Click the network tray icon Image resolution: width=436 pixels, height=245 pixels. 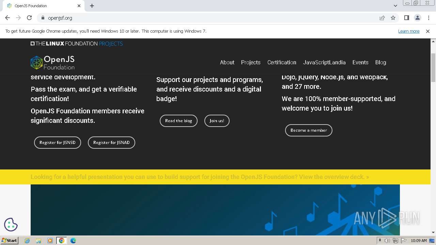click(x=395, y=241)
